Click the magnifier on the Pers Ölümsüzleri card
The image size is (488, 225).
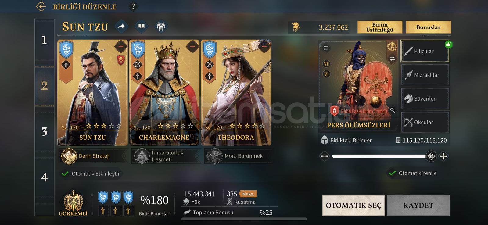pos(393,110)
